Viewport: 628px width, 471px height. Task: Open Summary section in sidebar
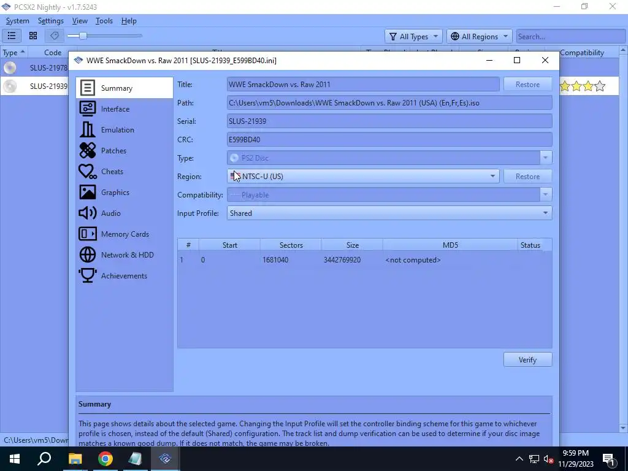click(124, 88)
